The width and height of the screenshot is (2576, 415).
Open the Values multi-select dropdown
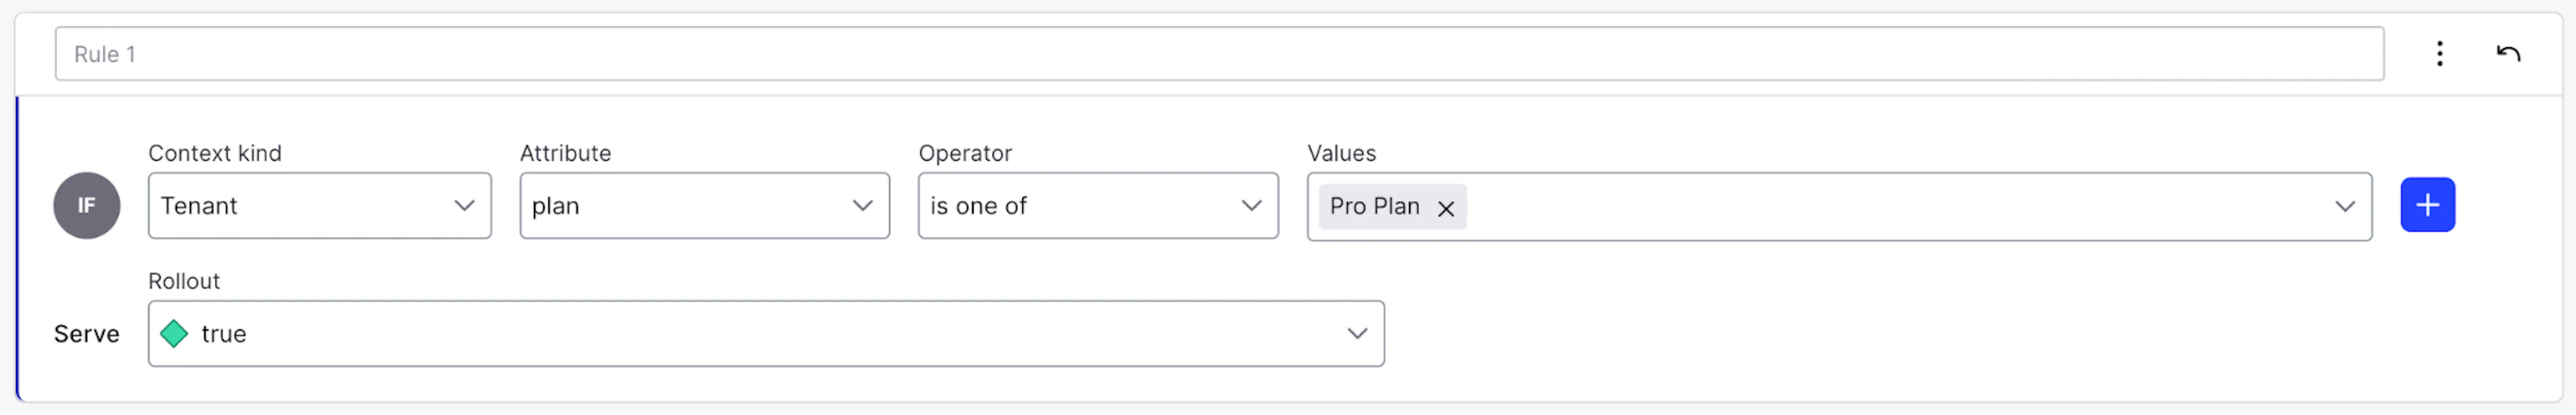[1900, 207]
